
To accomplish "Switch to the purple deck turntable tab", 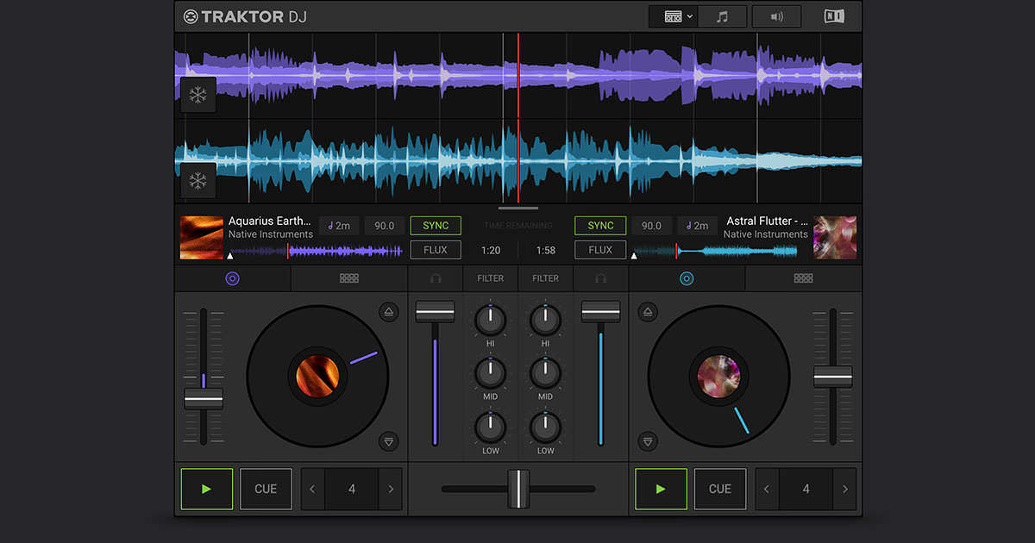I will tap(232, 278).
